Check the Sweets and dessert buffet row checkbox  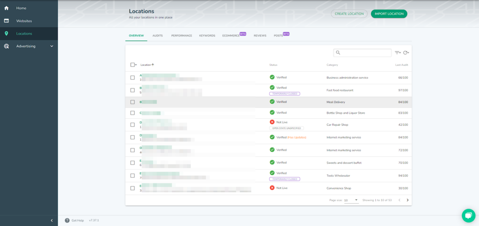[x=132, y=163]
